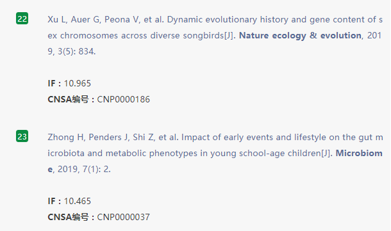The image size is (391, 231).
Task: Click the text "2019, 7(1): 2."
Action: pyautogui.click(x=84, y=170)
